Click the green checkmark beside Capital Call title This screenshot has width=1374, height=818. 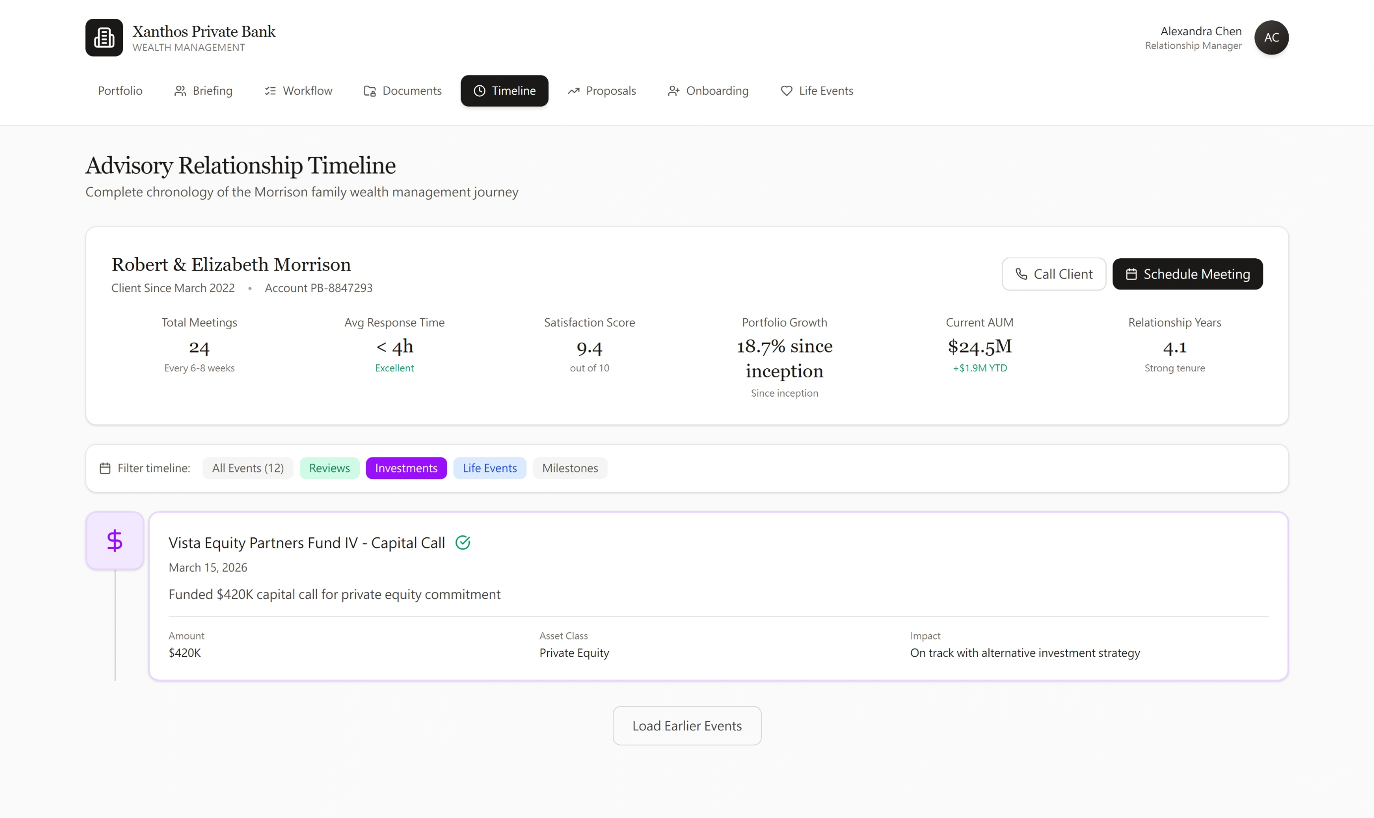[463, 542]
